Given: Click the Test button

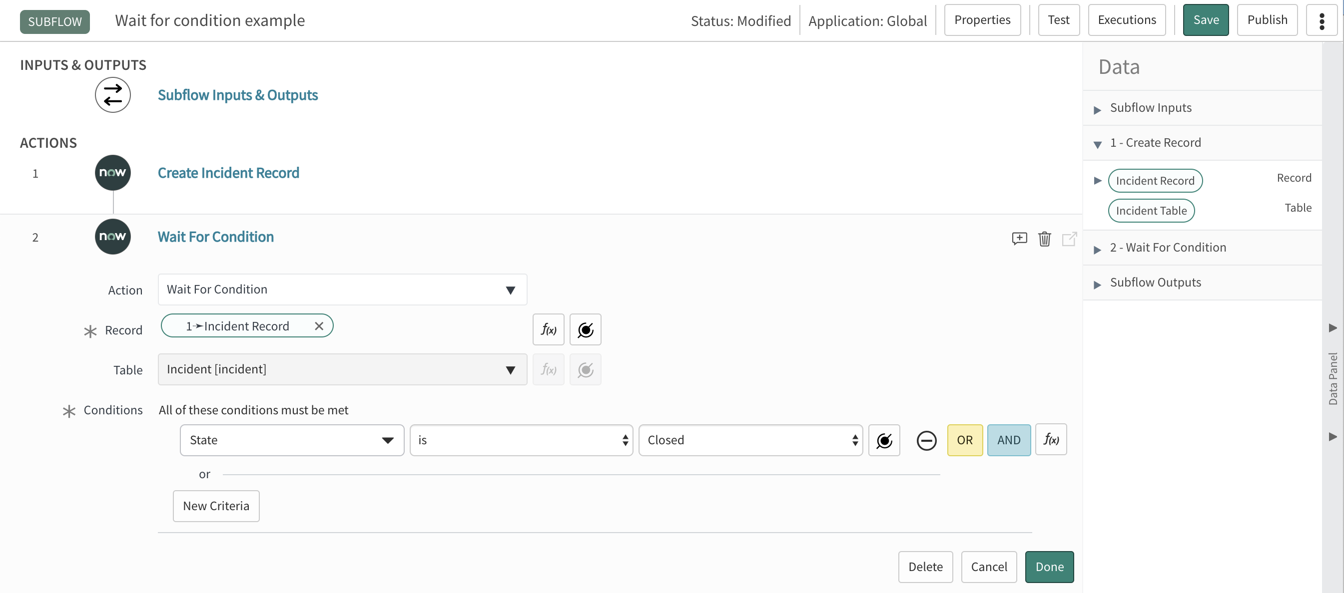Looking at the screenshot, I should (x=1059, y=20).
